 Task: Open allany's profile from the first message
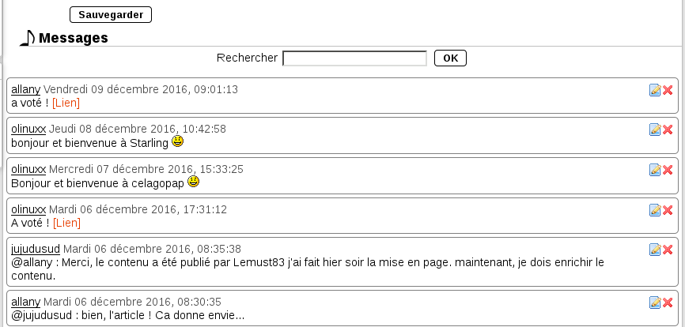point(25,89)
